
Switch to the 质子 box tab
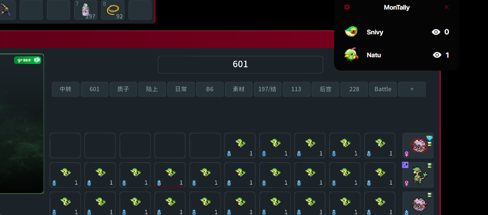pos(123,89)
